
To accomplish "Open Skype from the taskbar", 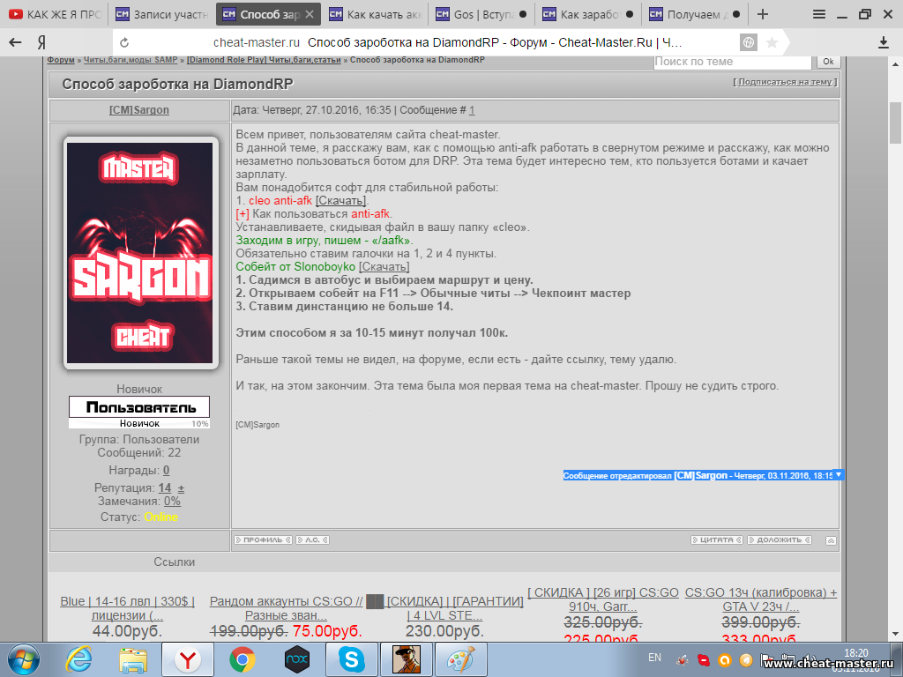I will coord(351,658).
